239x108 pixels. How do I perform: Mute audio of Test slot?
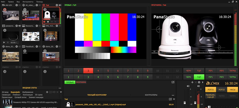(60, 5)
